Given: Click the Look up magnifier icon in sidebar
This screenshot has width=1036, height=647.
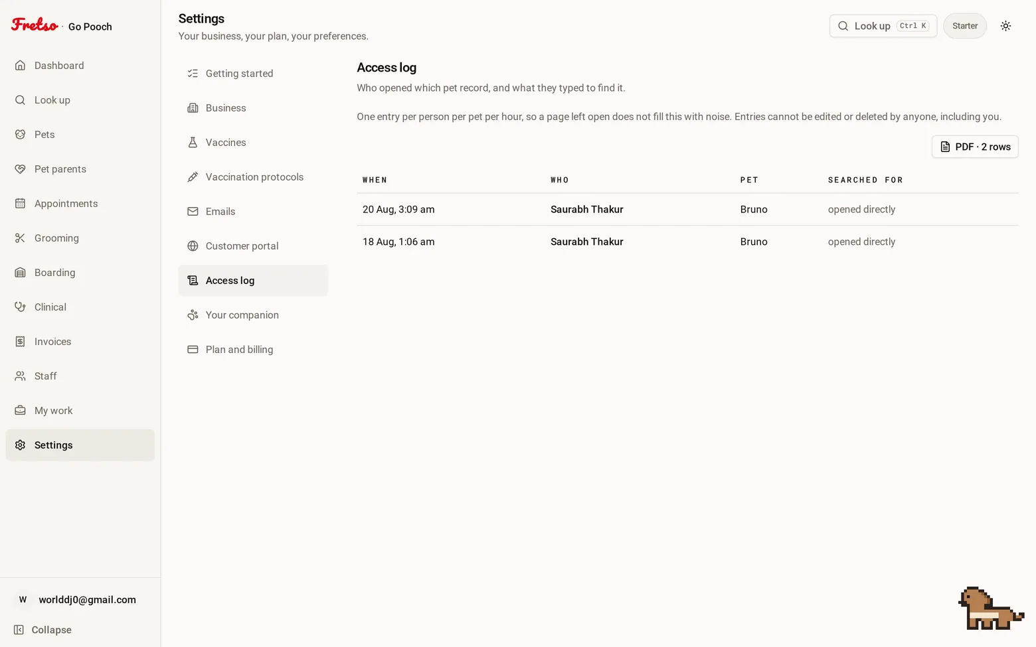Looking at the screenshot, I should [x=20, y=100].
